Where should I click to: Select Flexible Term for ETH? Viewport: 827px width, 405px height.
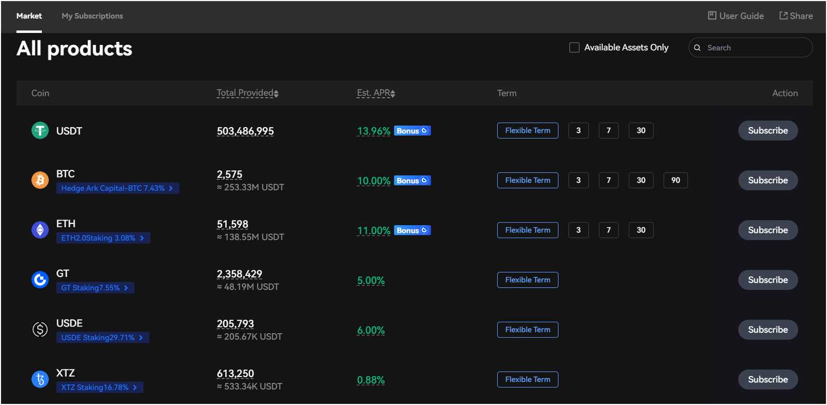click(528, 230)
